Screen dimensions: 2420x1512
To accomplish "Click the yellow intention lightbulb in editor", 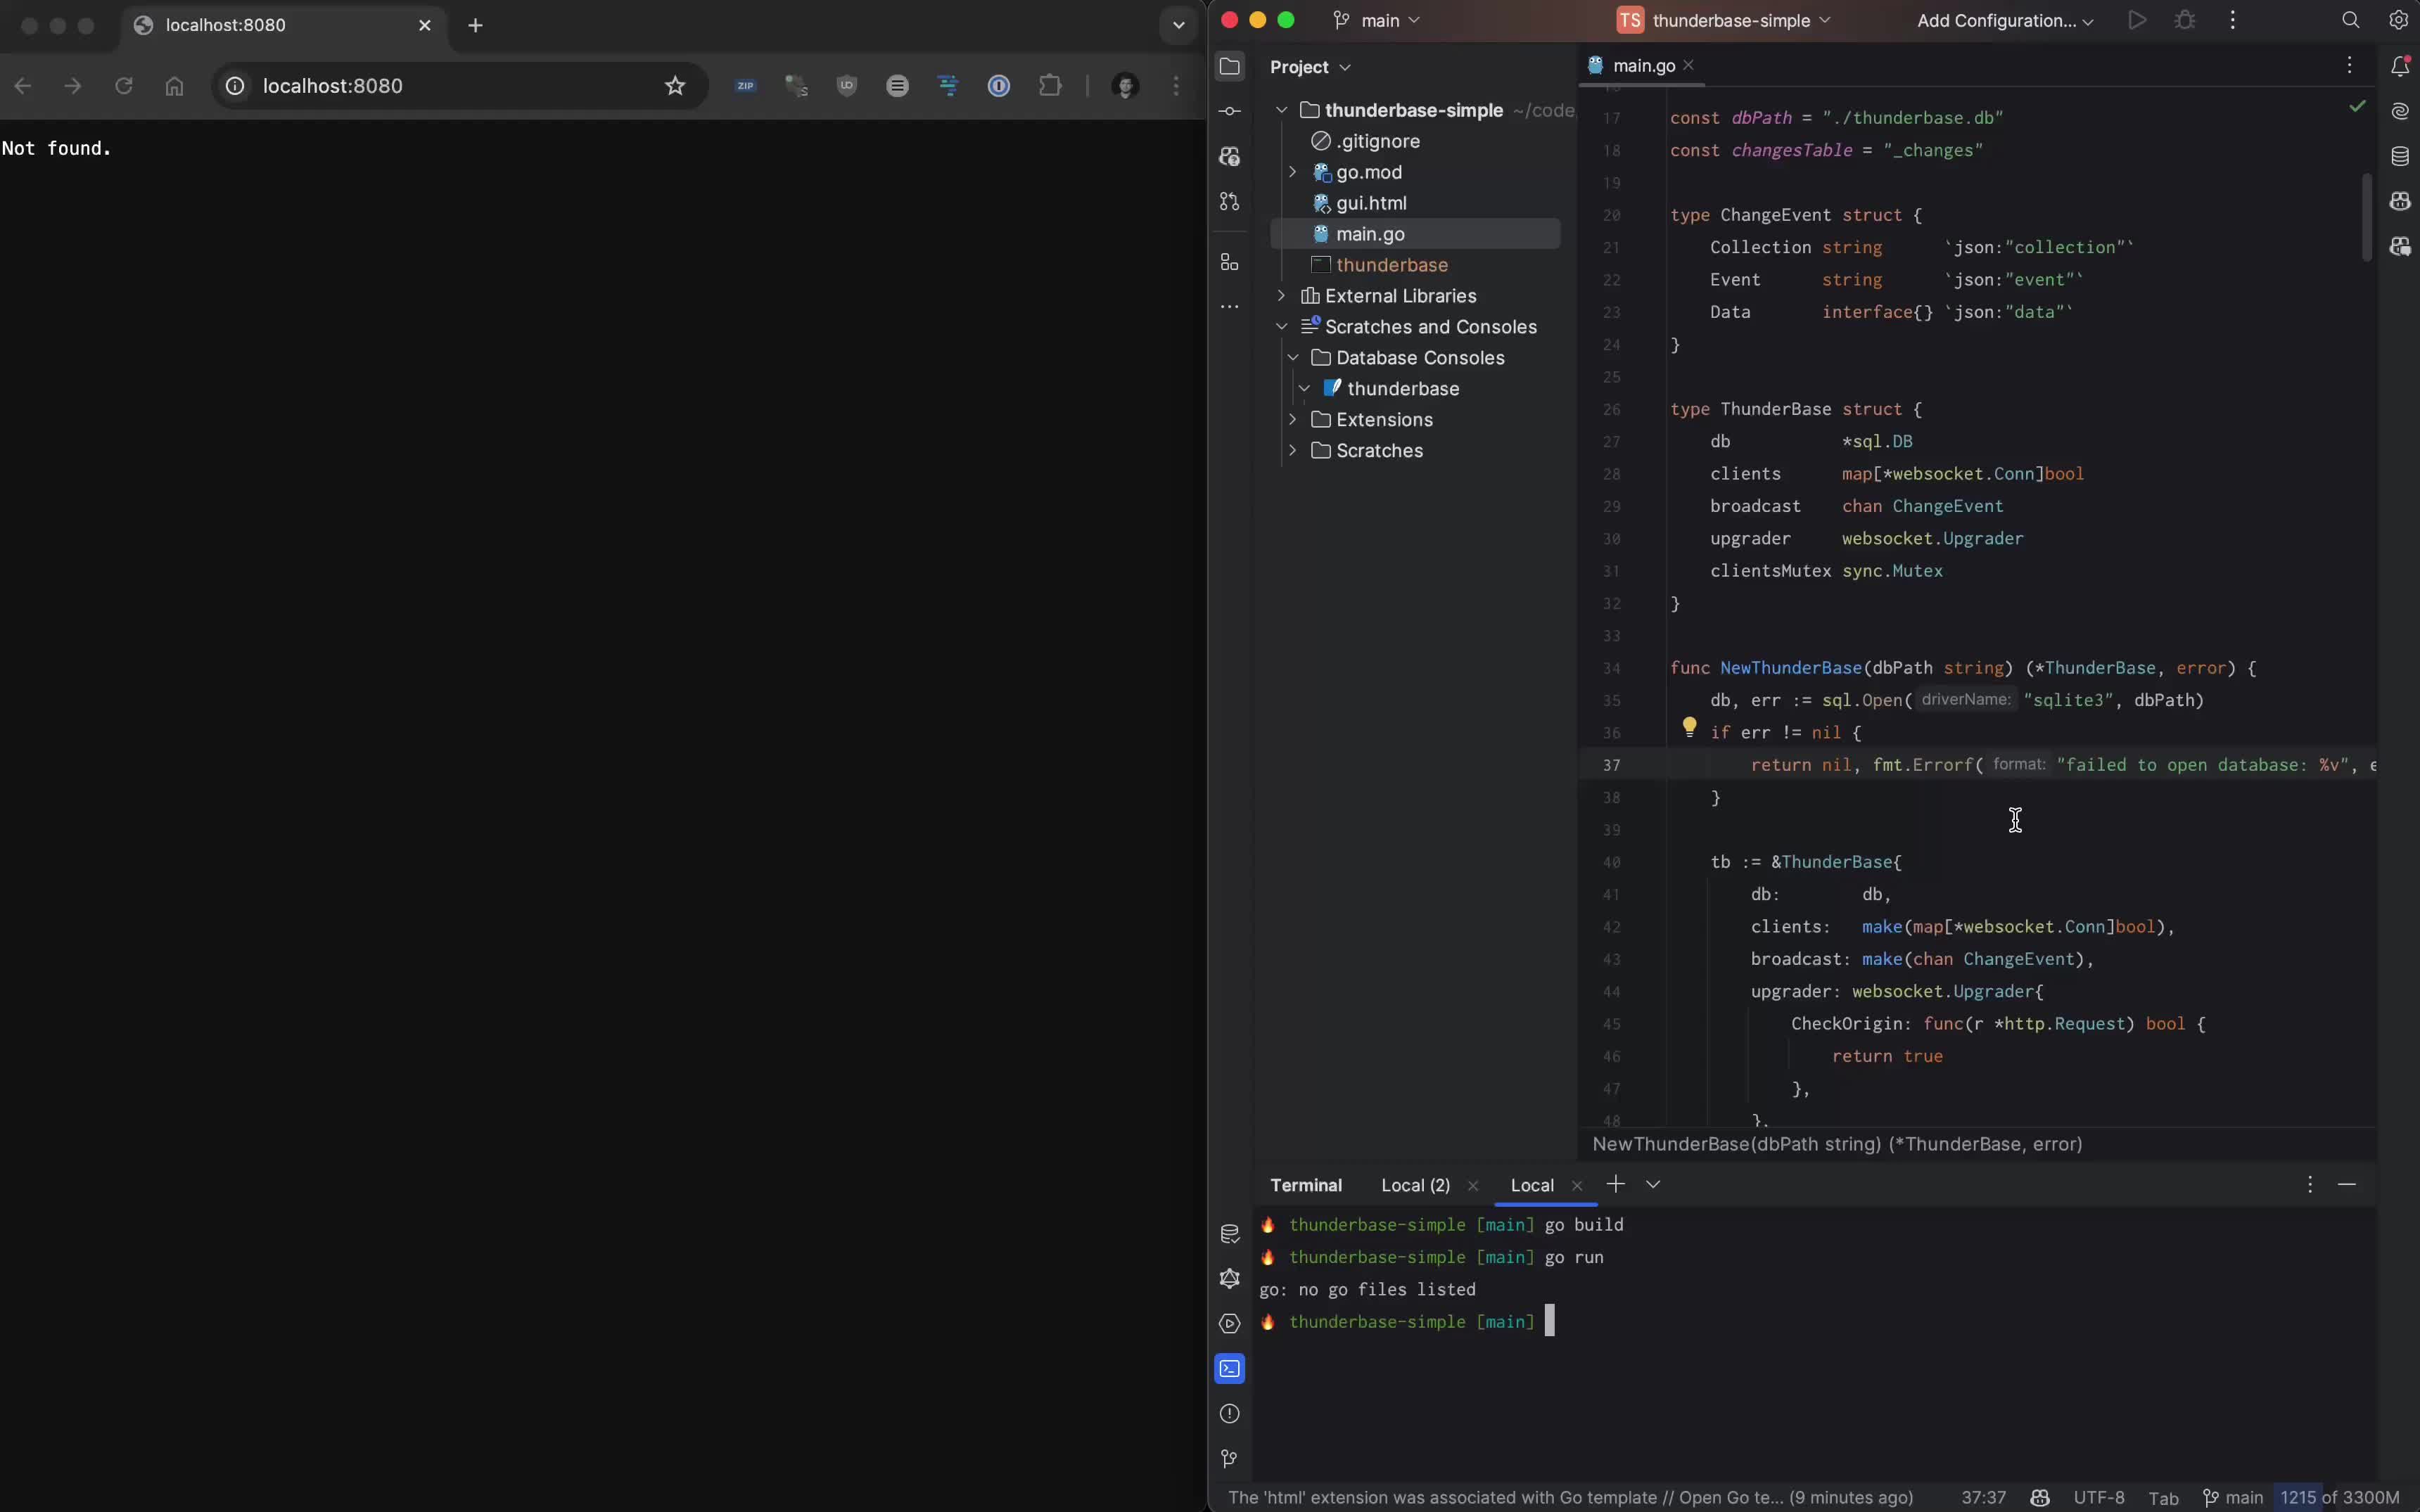I will click(1689, 727).
